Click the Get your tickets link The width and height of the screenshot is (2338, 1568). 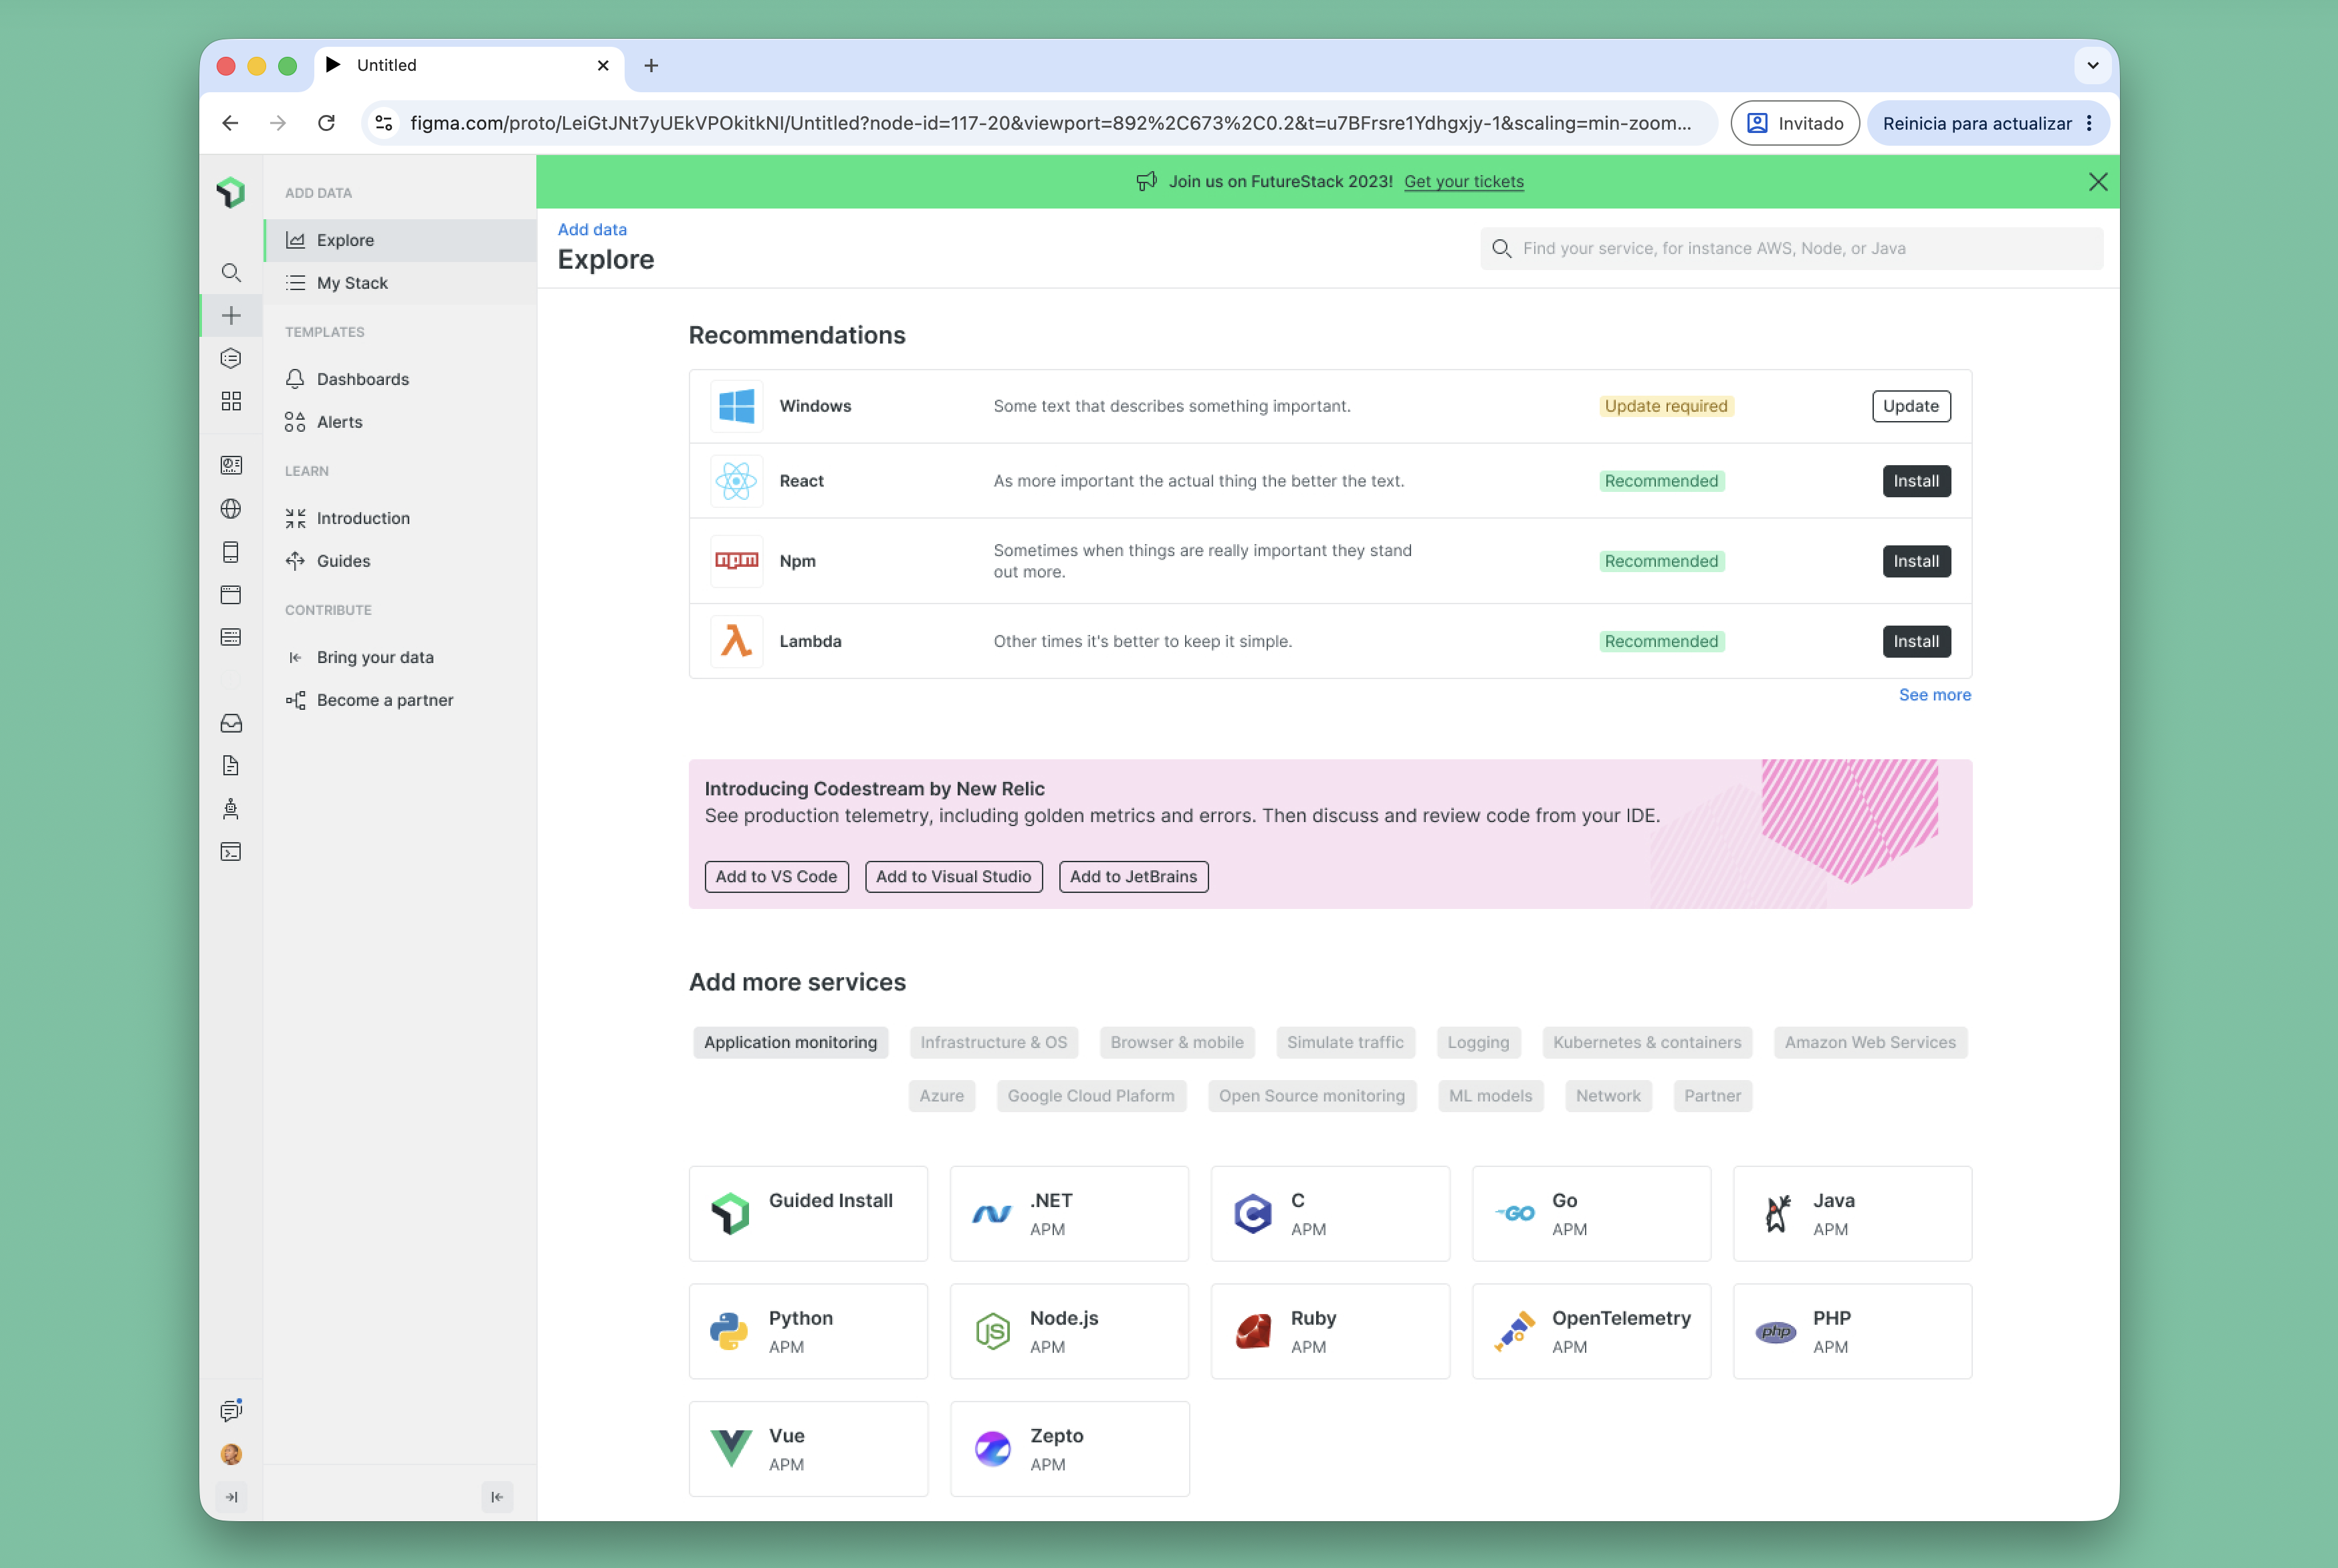pyautogui.click(x=1464, y=181)
